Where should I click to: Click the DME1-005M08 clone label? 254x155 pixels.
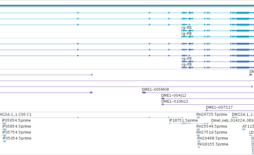(x=155, y=90)
